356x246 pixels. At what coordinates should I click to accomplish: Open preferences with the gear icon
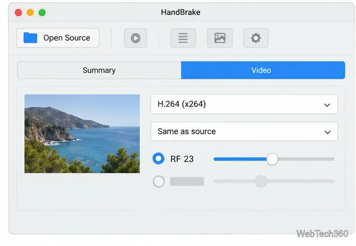[256, 38]
